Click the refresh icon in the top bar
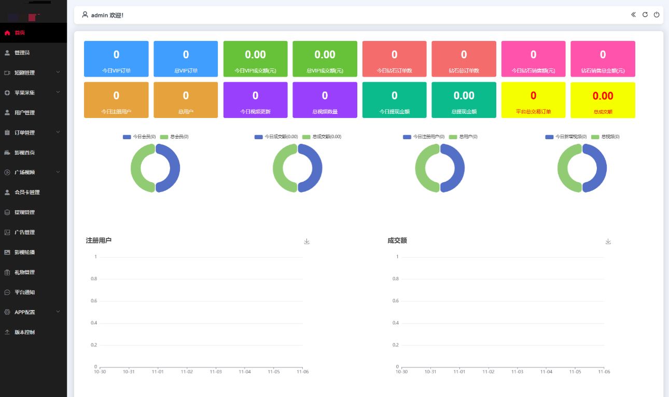669x397 pixels. click(x=645, y=14)
